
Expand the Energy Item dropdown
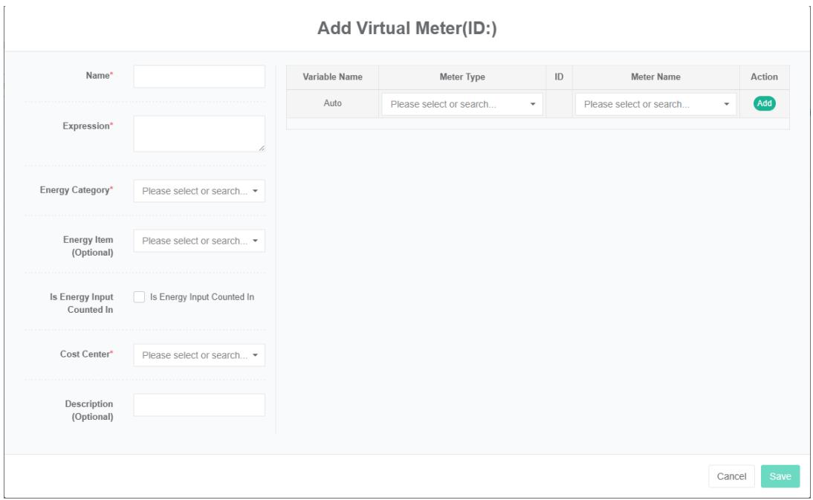198,241
